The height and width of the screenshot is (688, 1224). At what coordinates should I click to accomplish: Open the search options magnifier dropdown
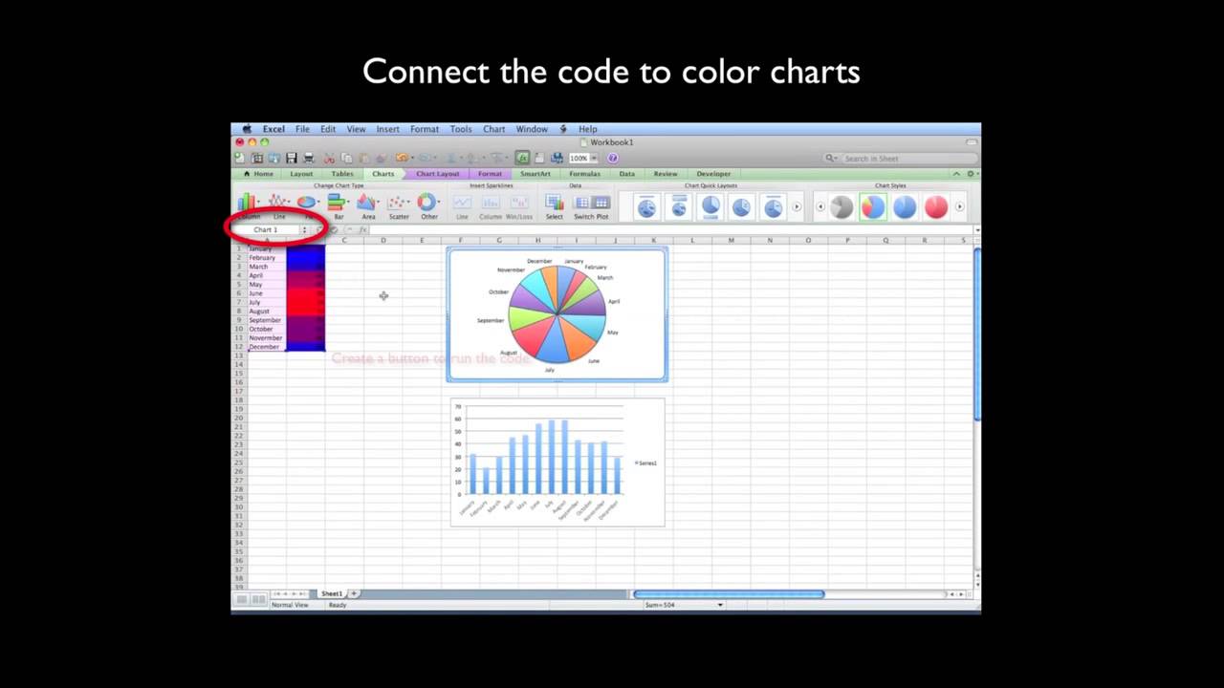point(832,159)
